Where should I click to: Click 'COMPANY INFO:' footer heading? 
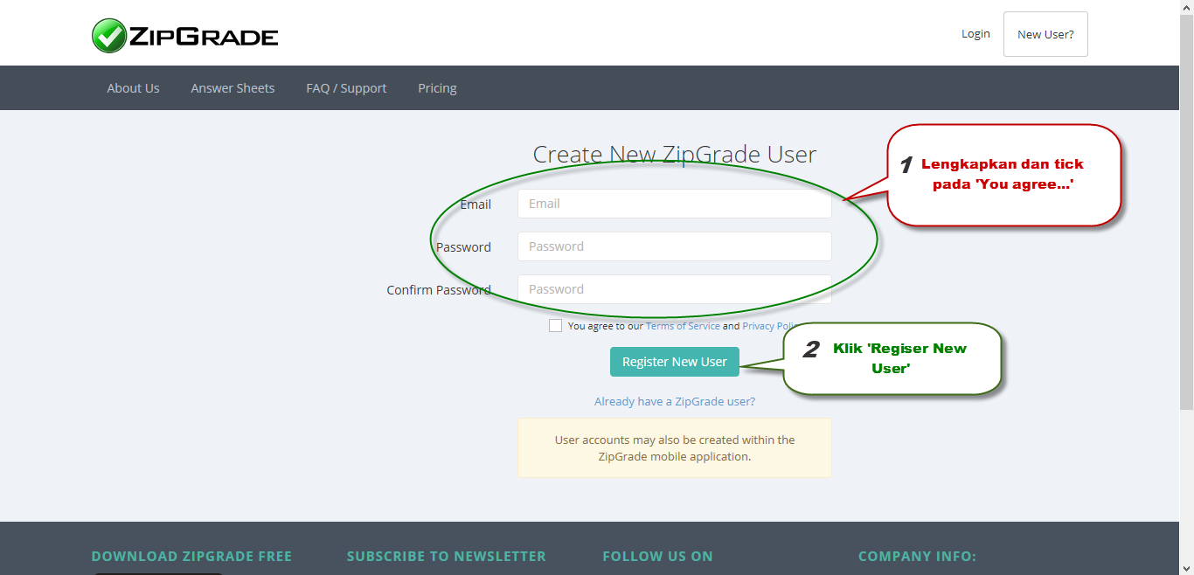point(917,557)
